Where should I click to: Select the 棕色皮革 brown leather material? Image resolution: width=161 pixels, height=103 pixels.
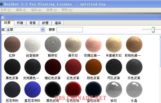[x=93, y=67]
